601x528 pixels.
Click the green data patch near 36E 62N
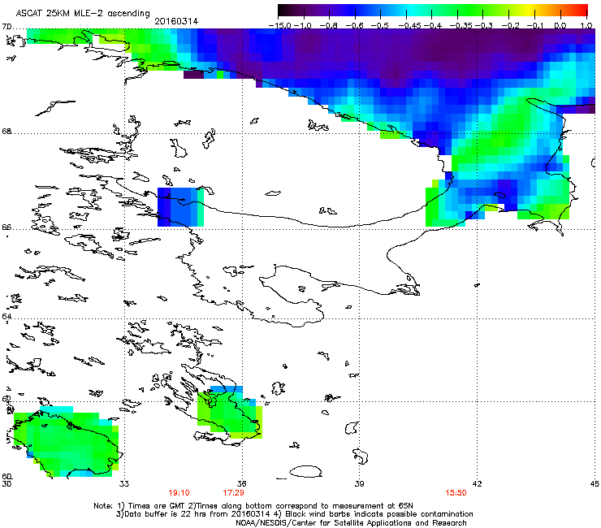click(x=230, y=412)
